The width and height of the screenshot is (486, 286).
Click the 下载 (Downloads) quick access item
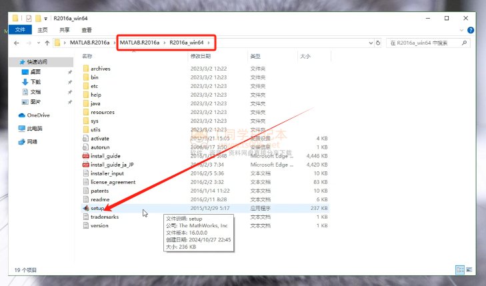[x=35, y=81]
